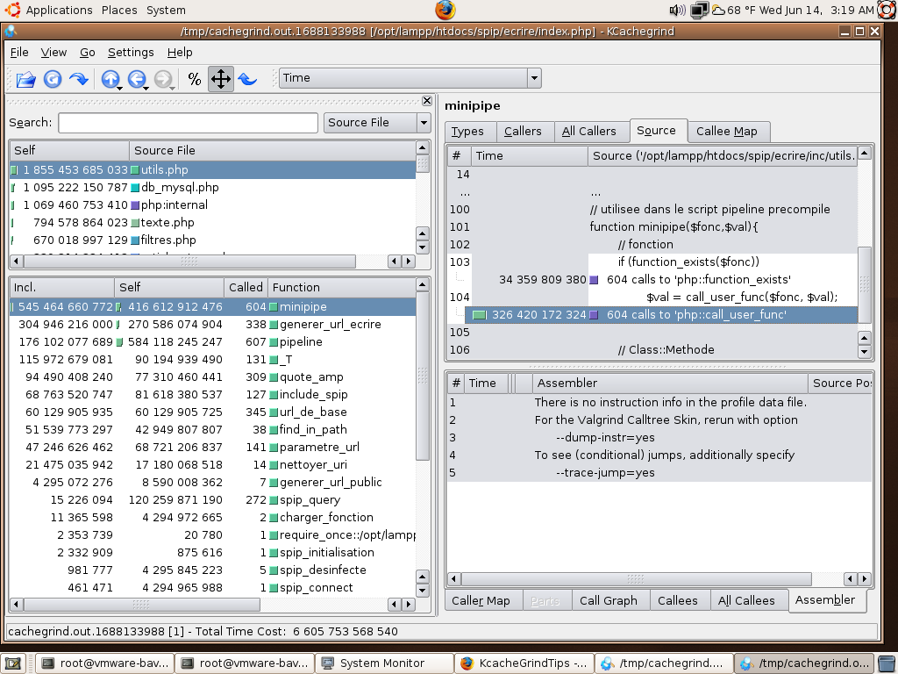Select the find_in_path function row
Image resolution: width=898 pixels, height=674 pixels.
[x=212, y=430]
